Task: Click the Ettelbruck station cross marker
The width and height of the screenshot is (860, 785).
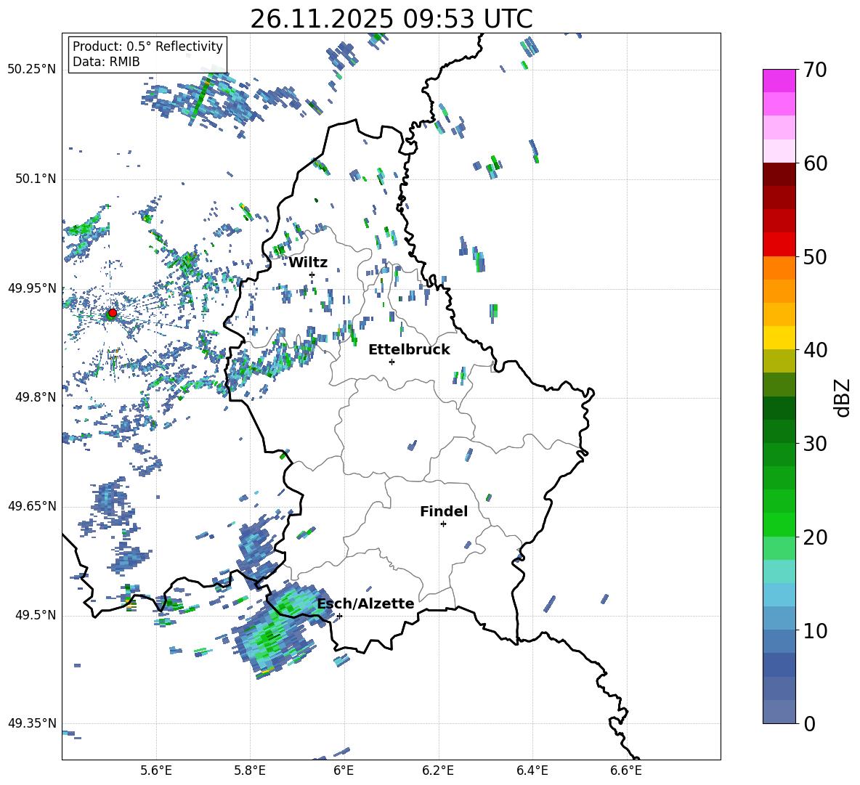Action: tap(392, 362)
